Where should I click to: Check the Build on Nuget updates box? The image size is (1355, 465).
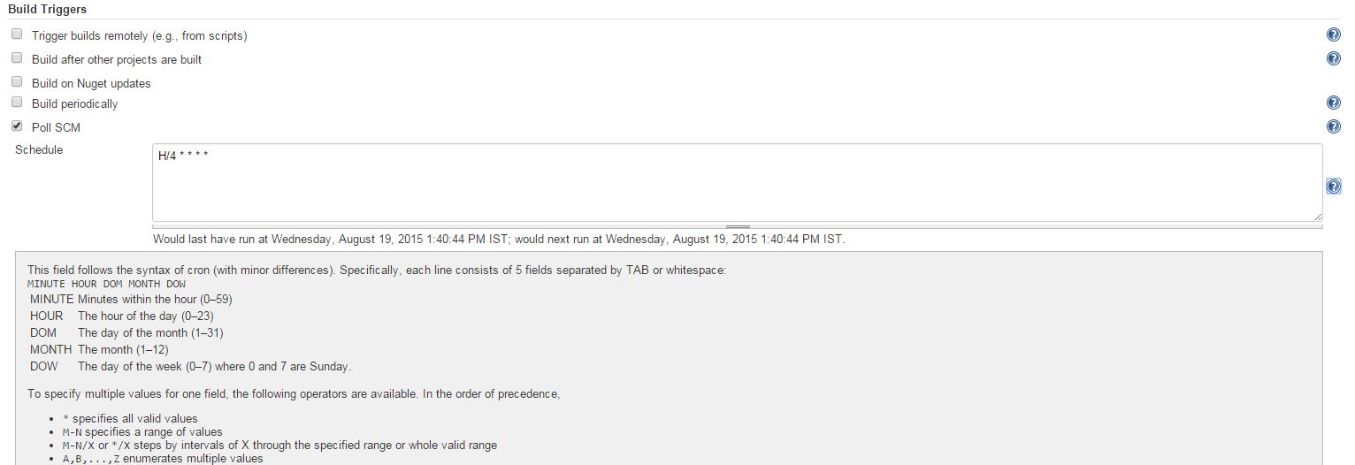point(17,82)
